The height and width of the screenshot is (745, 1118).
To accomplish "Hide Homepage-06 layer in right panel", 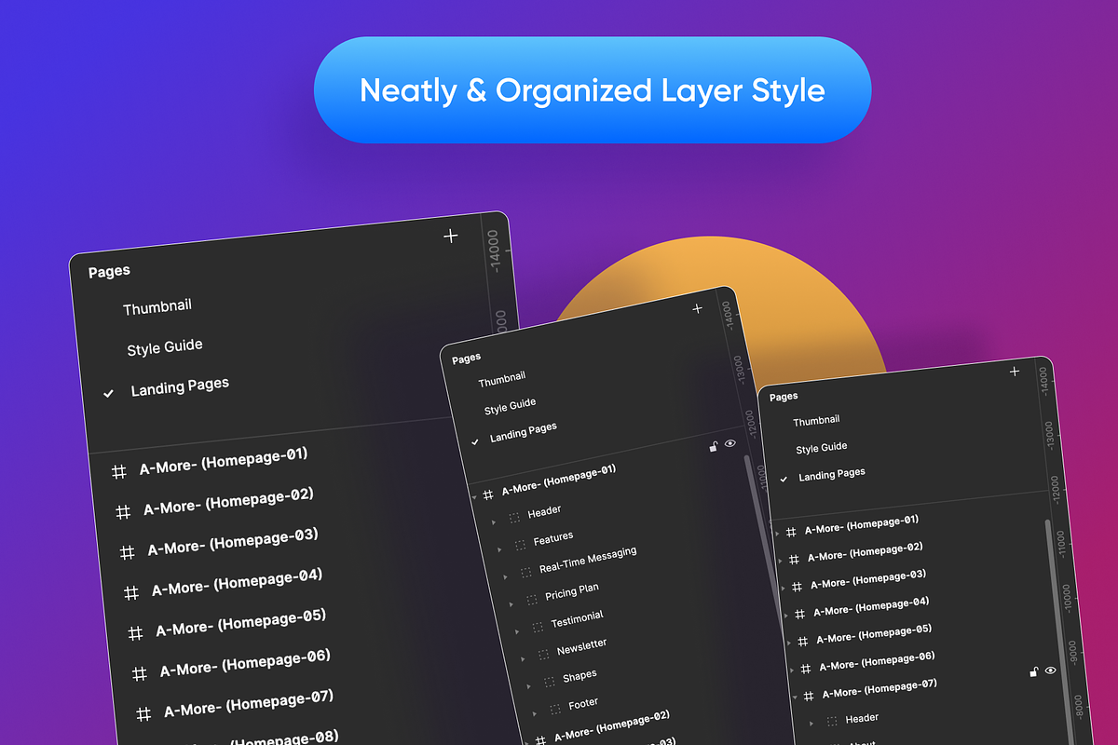I will click(1051, 670).
